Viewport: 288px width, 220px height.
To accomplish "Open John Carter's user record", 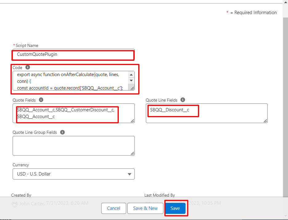I will click(x=31, y=203).
